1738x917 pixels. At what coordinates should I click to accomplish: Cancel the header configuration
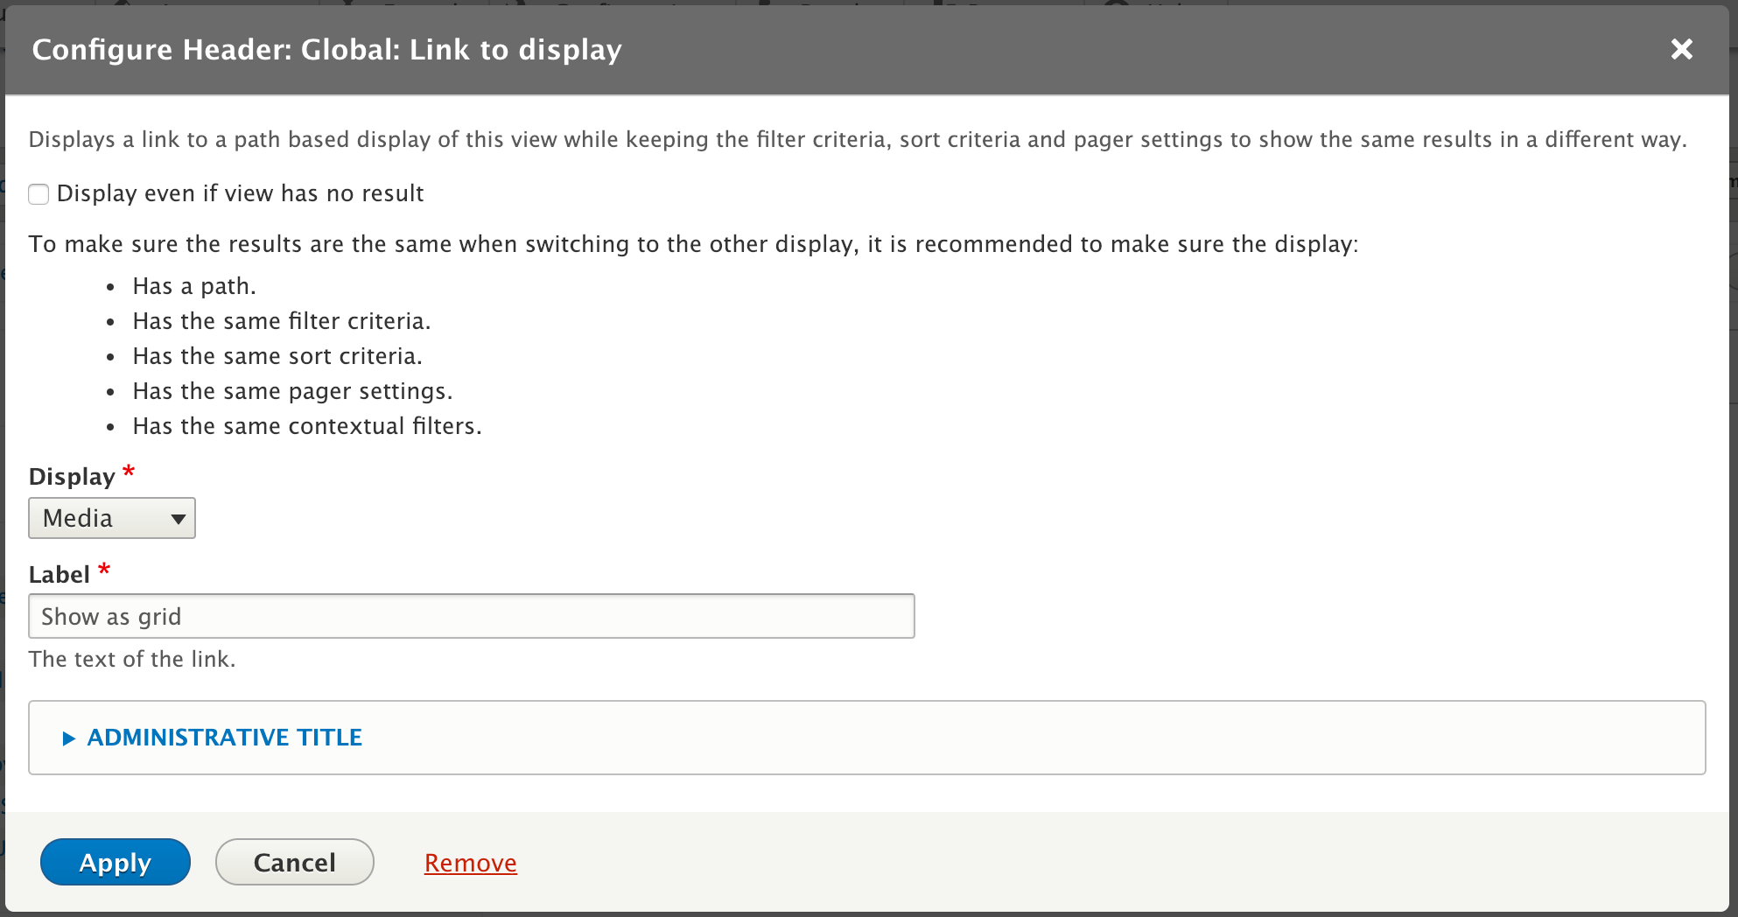click(294, 862)
